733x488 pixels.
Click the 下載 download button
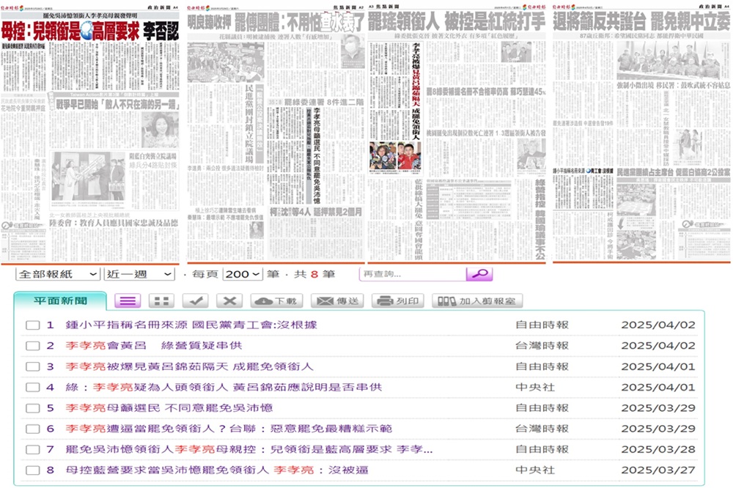[x=276, y=301]
